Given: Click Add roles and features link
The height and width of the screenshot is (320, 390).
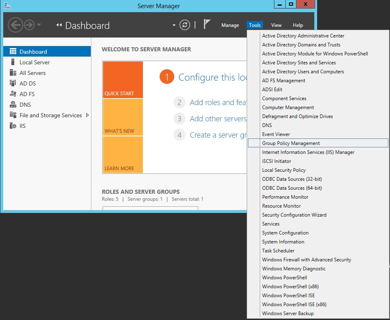Looking at the screenshot, I should 217,103.
